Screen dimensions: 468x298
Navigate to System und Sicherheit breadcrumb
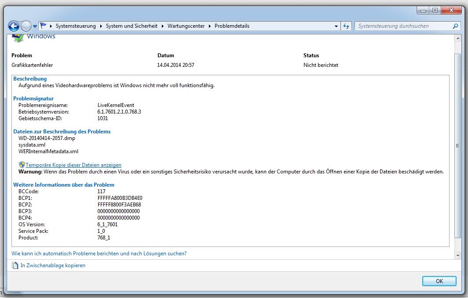(x=132, y=26)
